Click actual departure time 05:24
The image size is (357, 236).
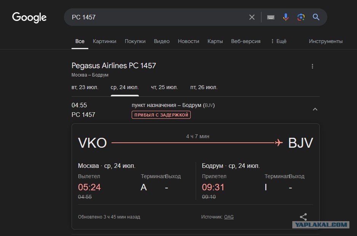click(x=89, y=187)
